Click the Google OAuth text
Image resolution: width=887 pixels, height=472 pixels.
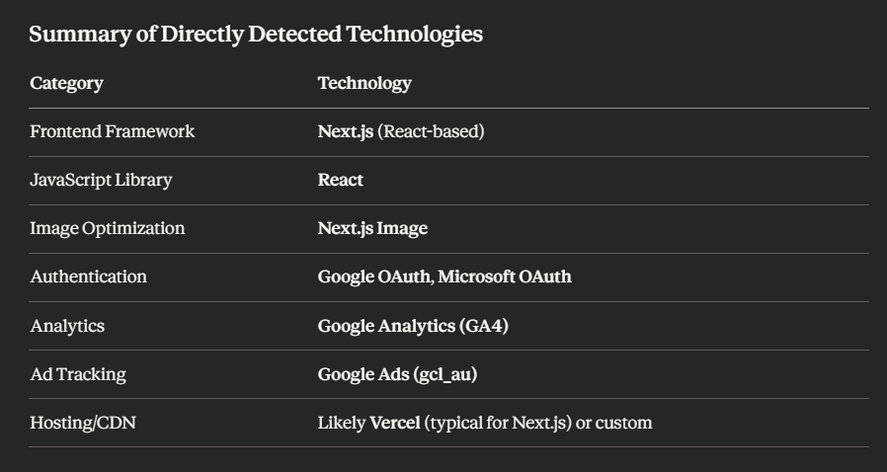point(372,276)
